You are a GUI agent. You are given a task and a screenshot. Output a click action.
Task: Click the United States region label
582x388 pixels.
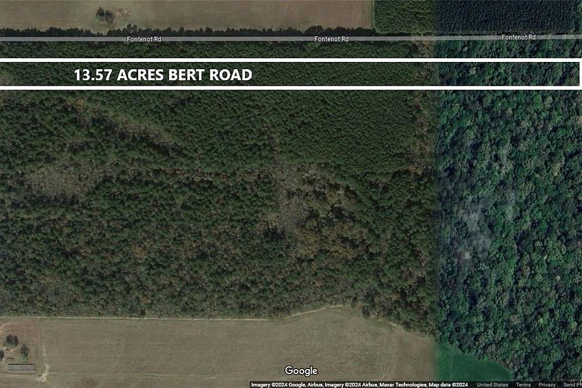(x=492, y=384)
